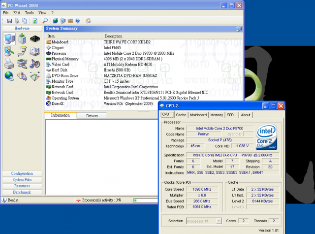Select the Printer icon in Hardware panel
This screenshot has height=234, width=315.
[9, 64]
